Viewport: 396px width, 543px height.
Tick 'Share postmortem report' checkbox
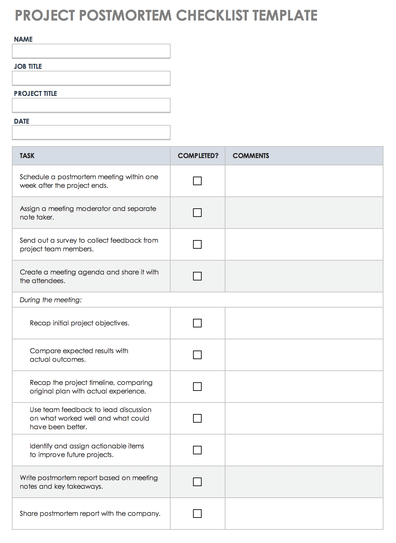pyautogui.click(x=197, y=514)
